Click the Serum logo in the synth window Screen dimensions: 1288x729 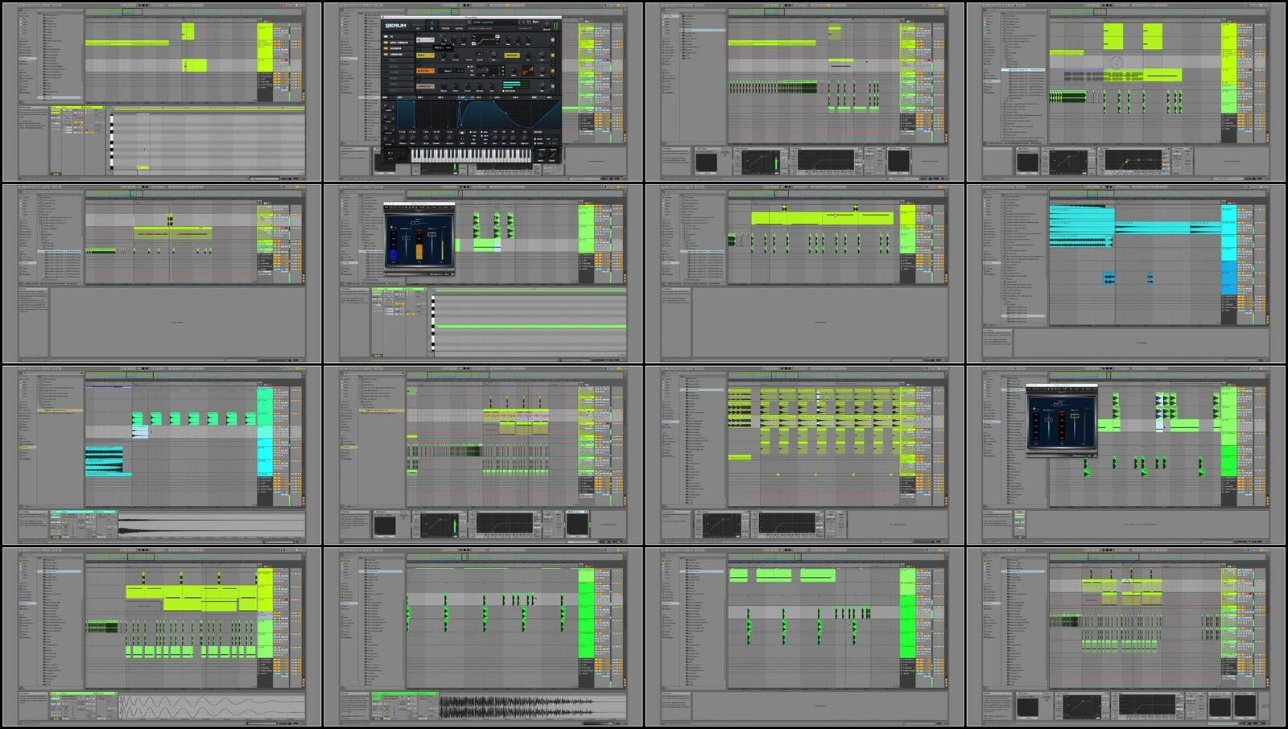396,25
